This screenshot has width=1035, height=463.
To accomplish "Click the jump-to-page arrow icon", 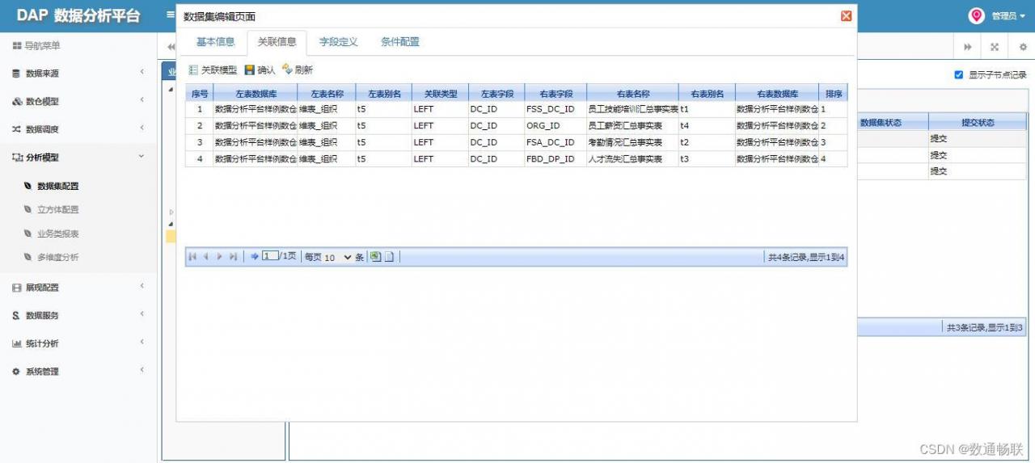I will point(255,257).
